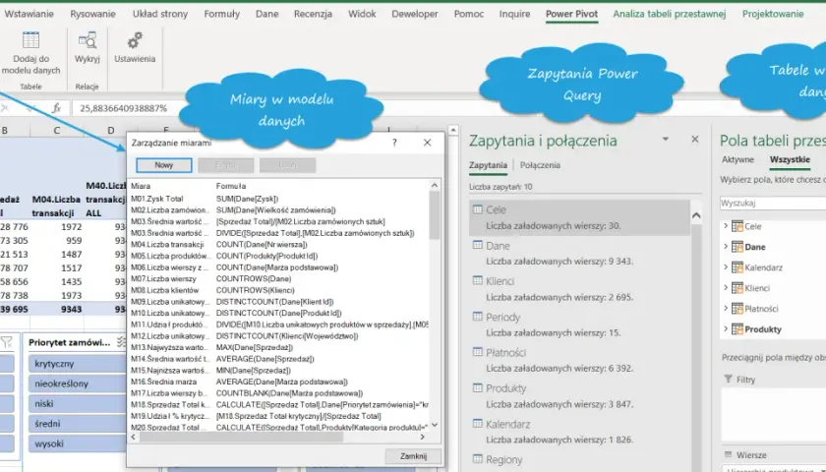
Task: Select the nieokreślony slicer item
Action: pos(78,383)
